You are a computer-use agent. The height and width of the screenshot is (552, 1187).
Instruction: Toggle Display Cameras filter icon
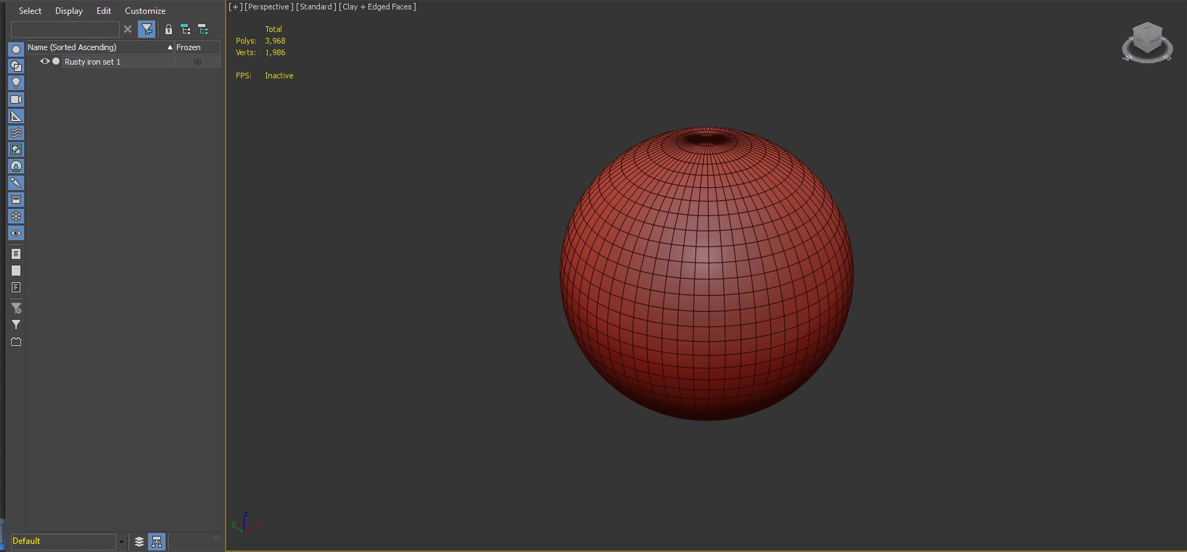[x=16, y=100]
